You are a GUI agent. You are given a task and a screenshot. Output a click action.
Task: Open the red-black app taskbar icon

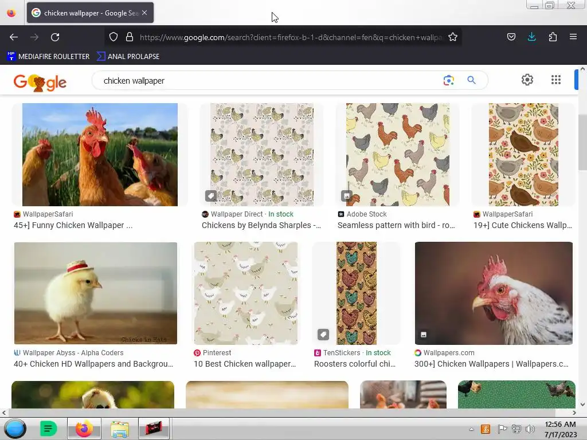[x=154, y=429]
